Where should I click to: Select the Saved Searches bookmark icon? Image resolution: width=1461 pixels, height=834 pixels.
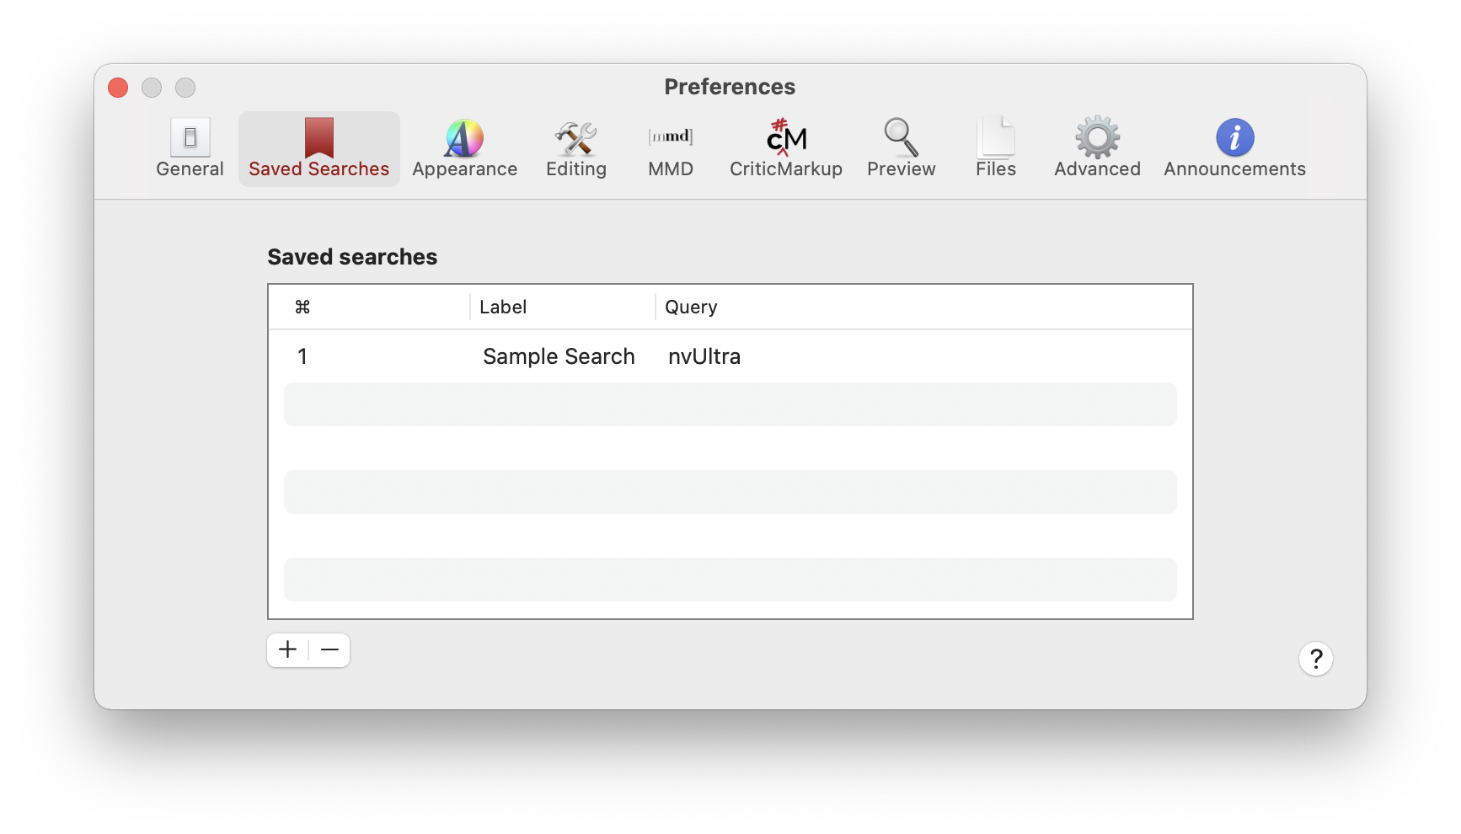[x=318, y=138]
